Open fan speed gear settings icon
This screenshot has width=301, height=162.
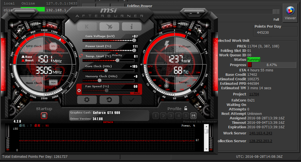click(x=79, y=90)
